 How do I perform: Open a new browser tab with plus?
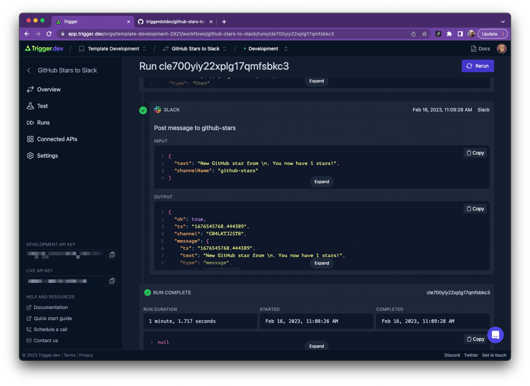[x=224, y=22]
